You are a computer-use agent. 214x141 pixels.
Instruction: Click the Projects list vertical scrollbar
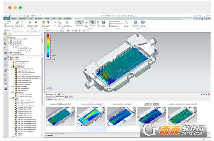(42, 45)
